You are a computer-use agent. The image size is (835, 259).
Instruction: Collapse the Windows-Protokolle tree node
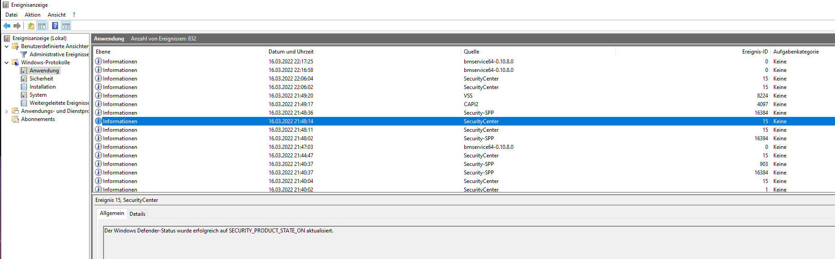pos(6,63)
